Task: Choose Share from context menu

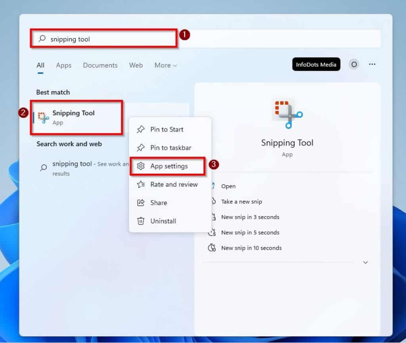Action: [170, 203]
